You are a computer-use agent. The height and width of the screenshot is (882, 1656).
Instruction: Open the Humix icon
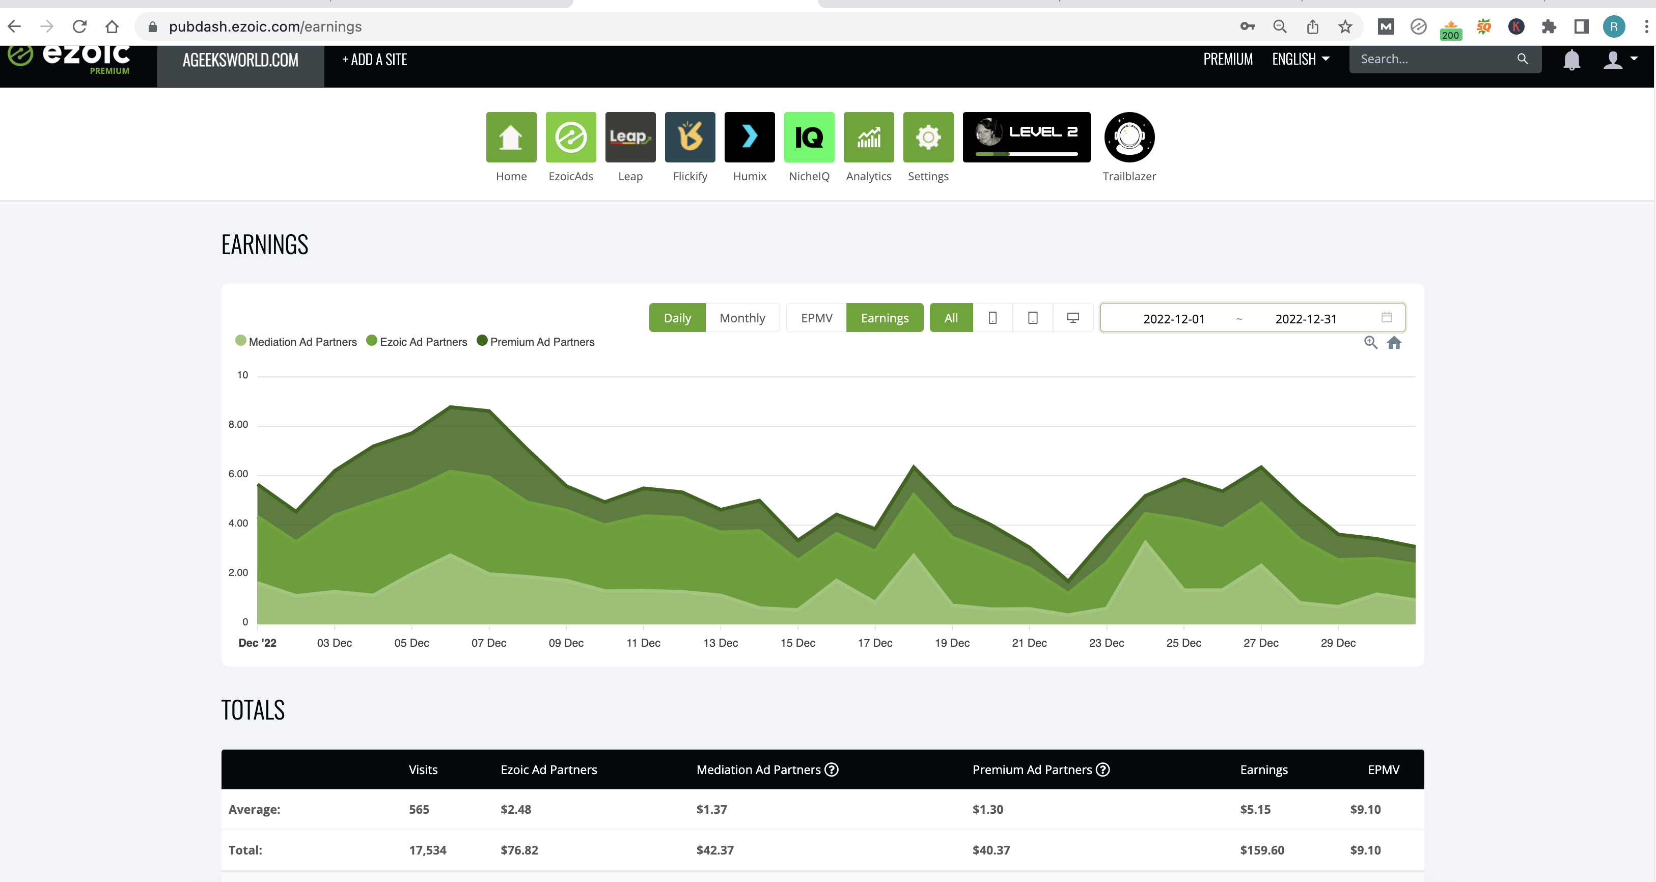click(750, 137)
